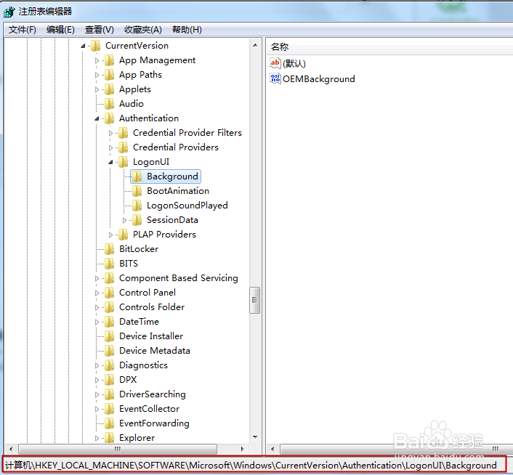The height and width of the screenshot is (475, 513).
Task: Expand Component Based Servicing key
Action: tap(97, 278)
